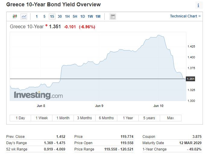Viewport: 208px width, 158px height.
Task: Switch to candlestick chart type
Action: pos(15,17)
